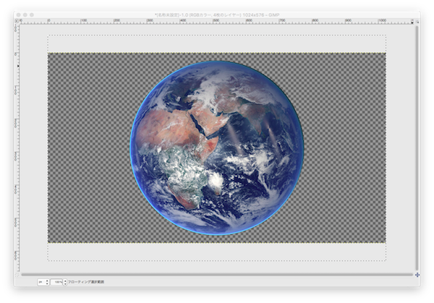Open the image menu triangle button near rulers
The width and height of the screenshot is (434, 303).
[x=17, y=21]
